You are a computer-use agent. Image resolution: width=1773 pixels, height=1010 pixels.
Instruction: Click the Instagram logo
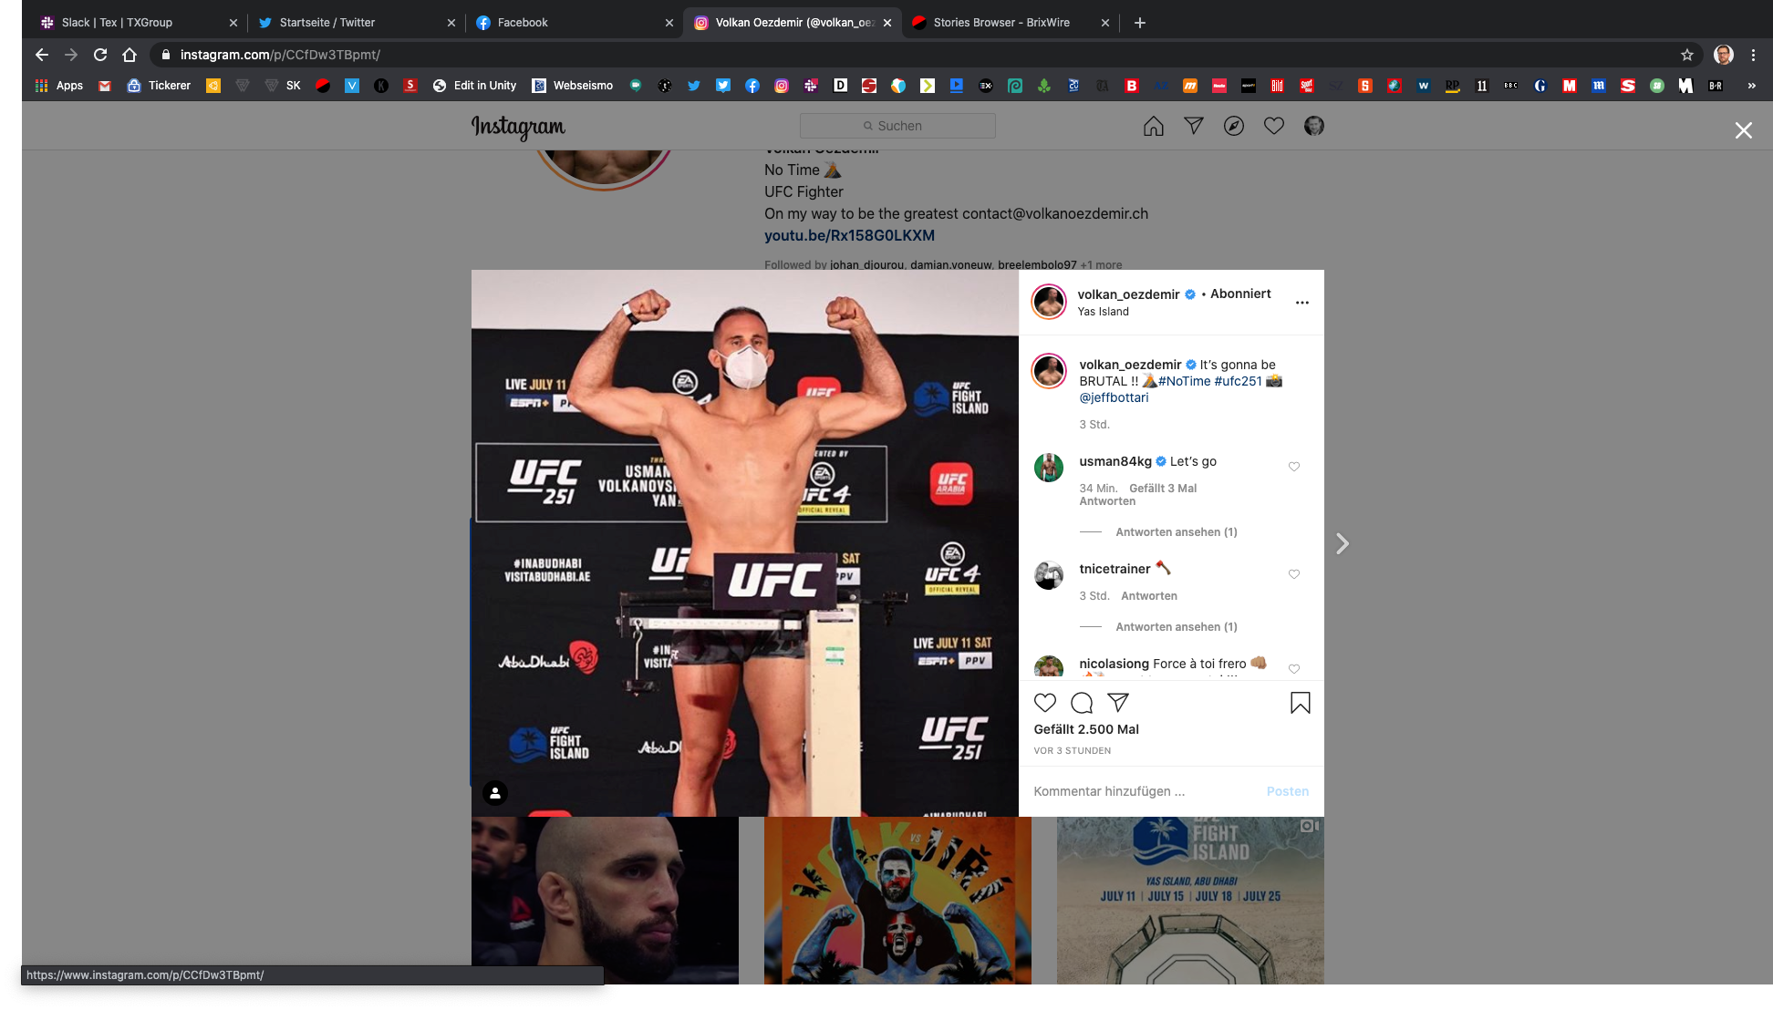(518, 127)
